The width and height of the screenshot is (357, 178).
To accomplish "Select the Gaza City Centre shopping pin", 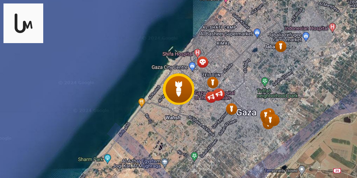I will click(x=192, y=66).
